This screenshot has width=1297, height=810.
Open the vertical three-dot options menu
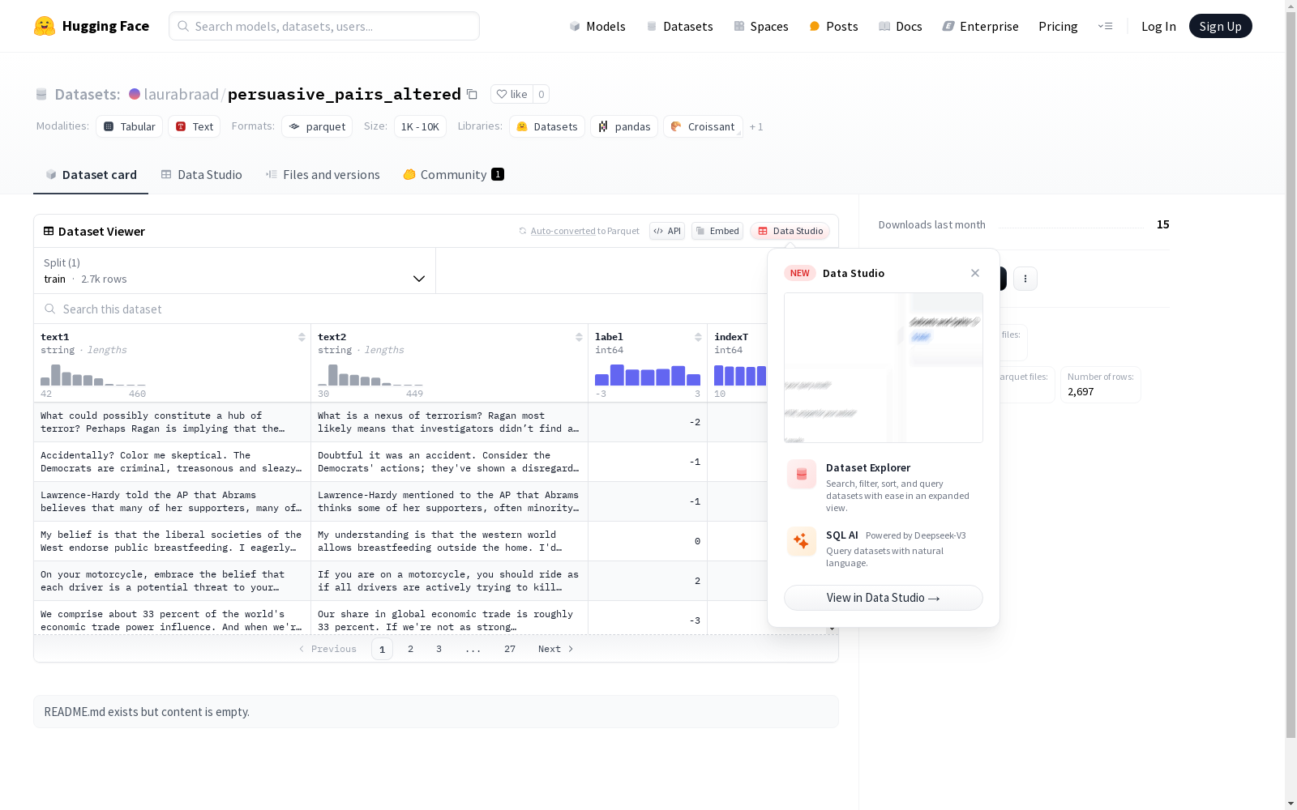(1025, 279)
